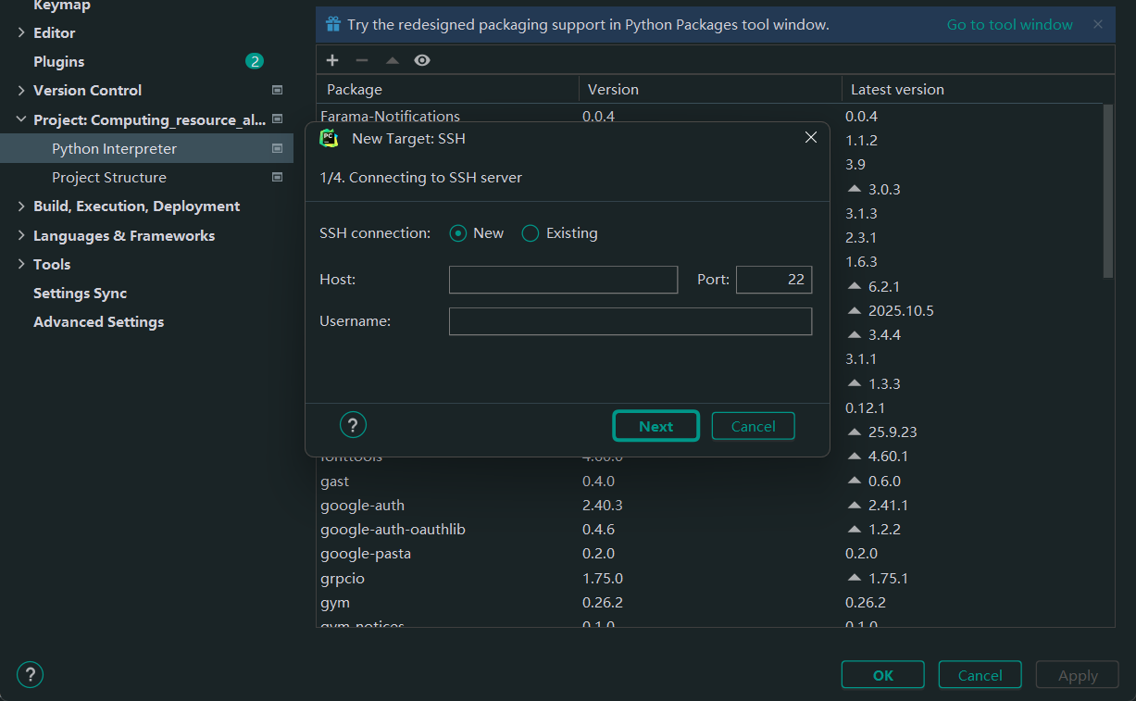Image resolution: width=1136 pixels, height=701 pixels.
Task: Open the Settings Sync page
Action: coord(80,294)
